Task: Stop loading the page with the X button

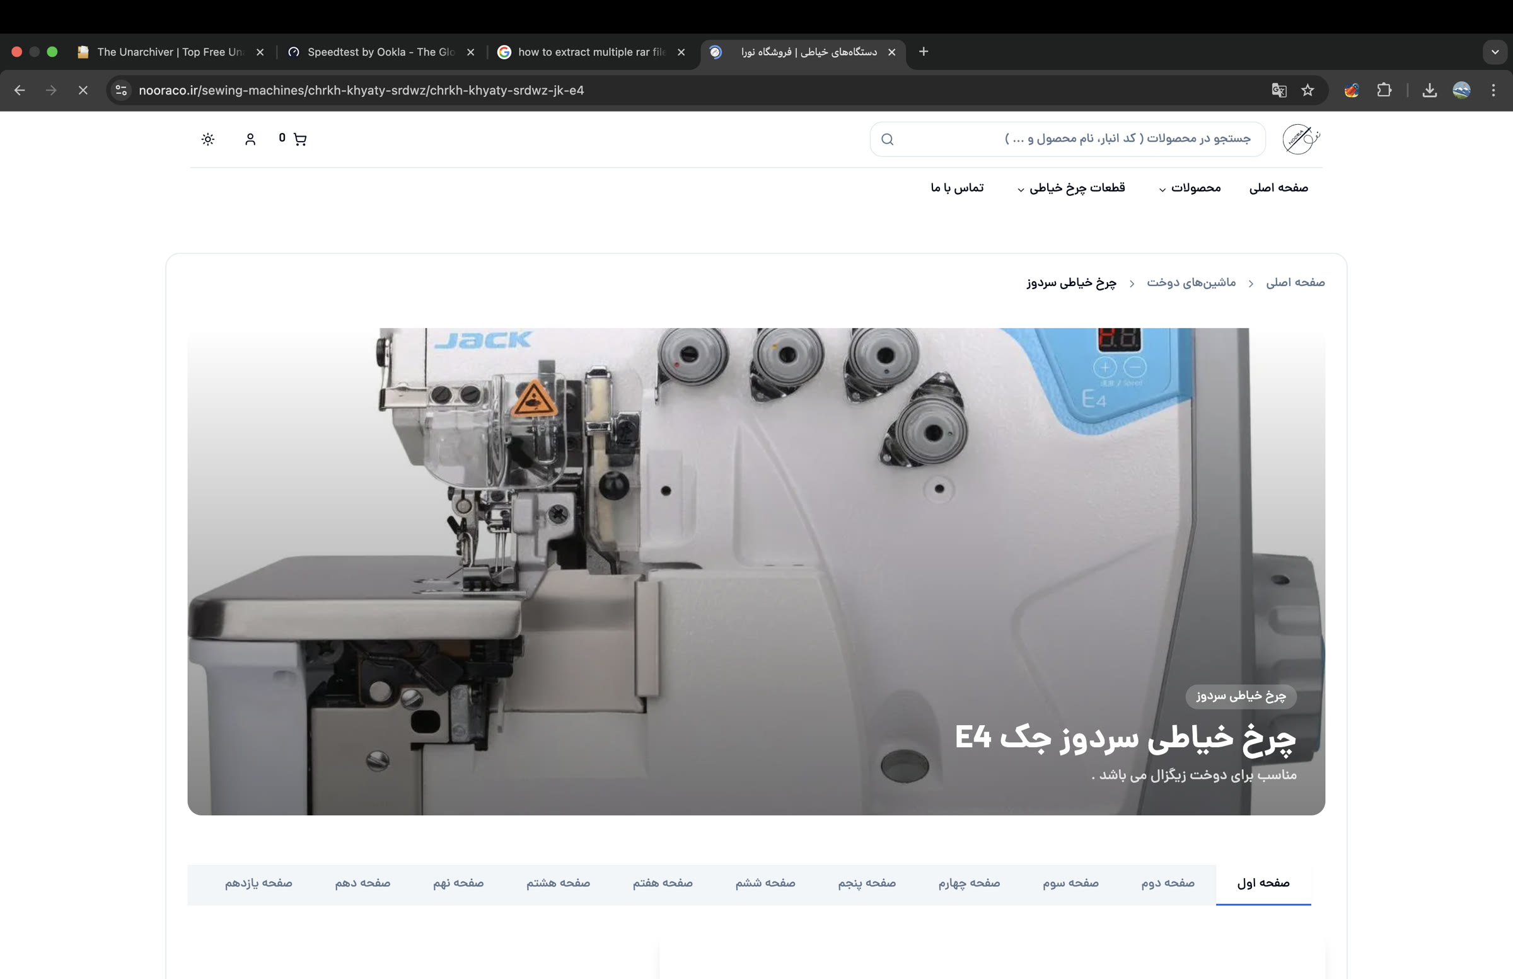Action: pos(83,90)
